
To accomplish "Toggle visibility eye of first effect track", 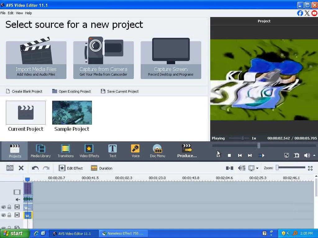I will pyautogui.click(x=3, y=207).
